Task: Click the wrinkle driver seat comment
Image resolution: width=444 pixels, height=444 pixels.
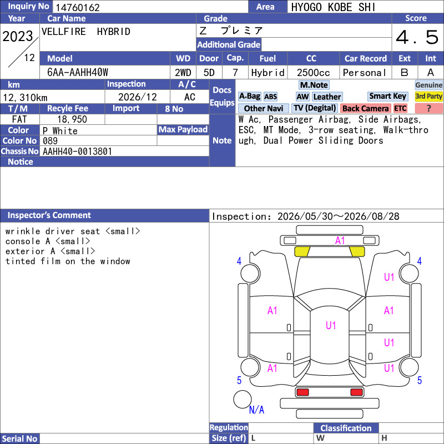Action: 73,231
